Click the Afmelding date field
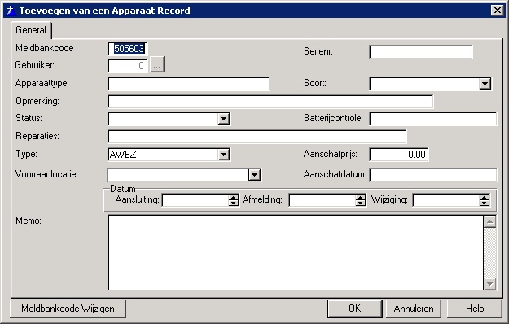 pyautogui.click(x=322, y=200)
